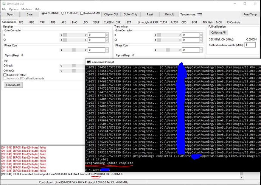
Task: Click the Lime Suite GUI title icon
Action: [x=4, y=3]
